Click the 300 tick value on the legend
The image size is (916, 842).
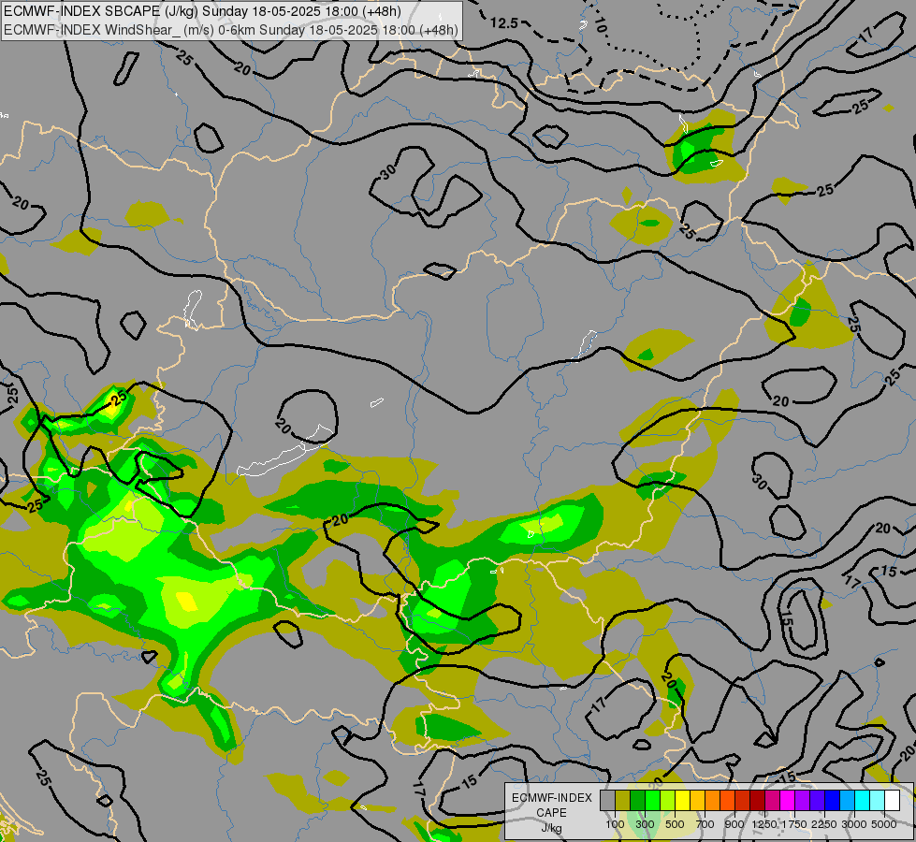(x=645, y=824)
